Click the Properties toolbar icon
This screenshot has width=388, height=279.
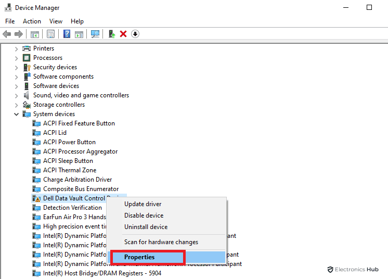tap(50, 34)
